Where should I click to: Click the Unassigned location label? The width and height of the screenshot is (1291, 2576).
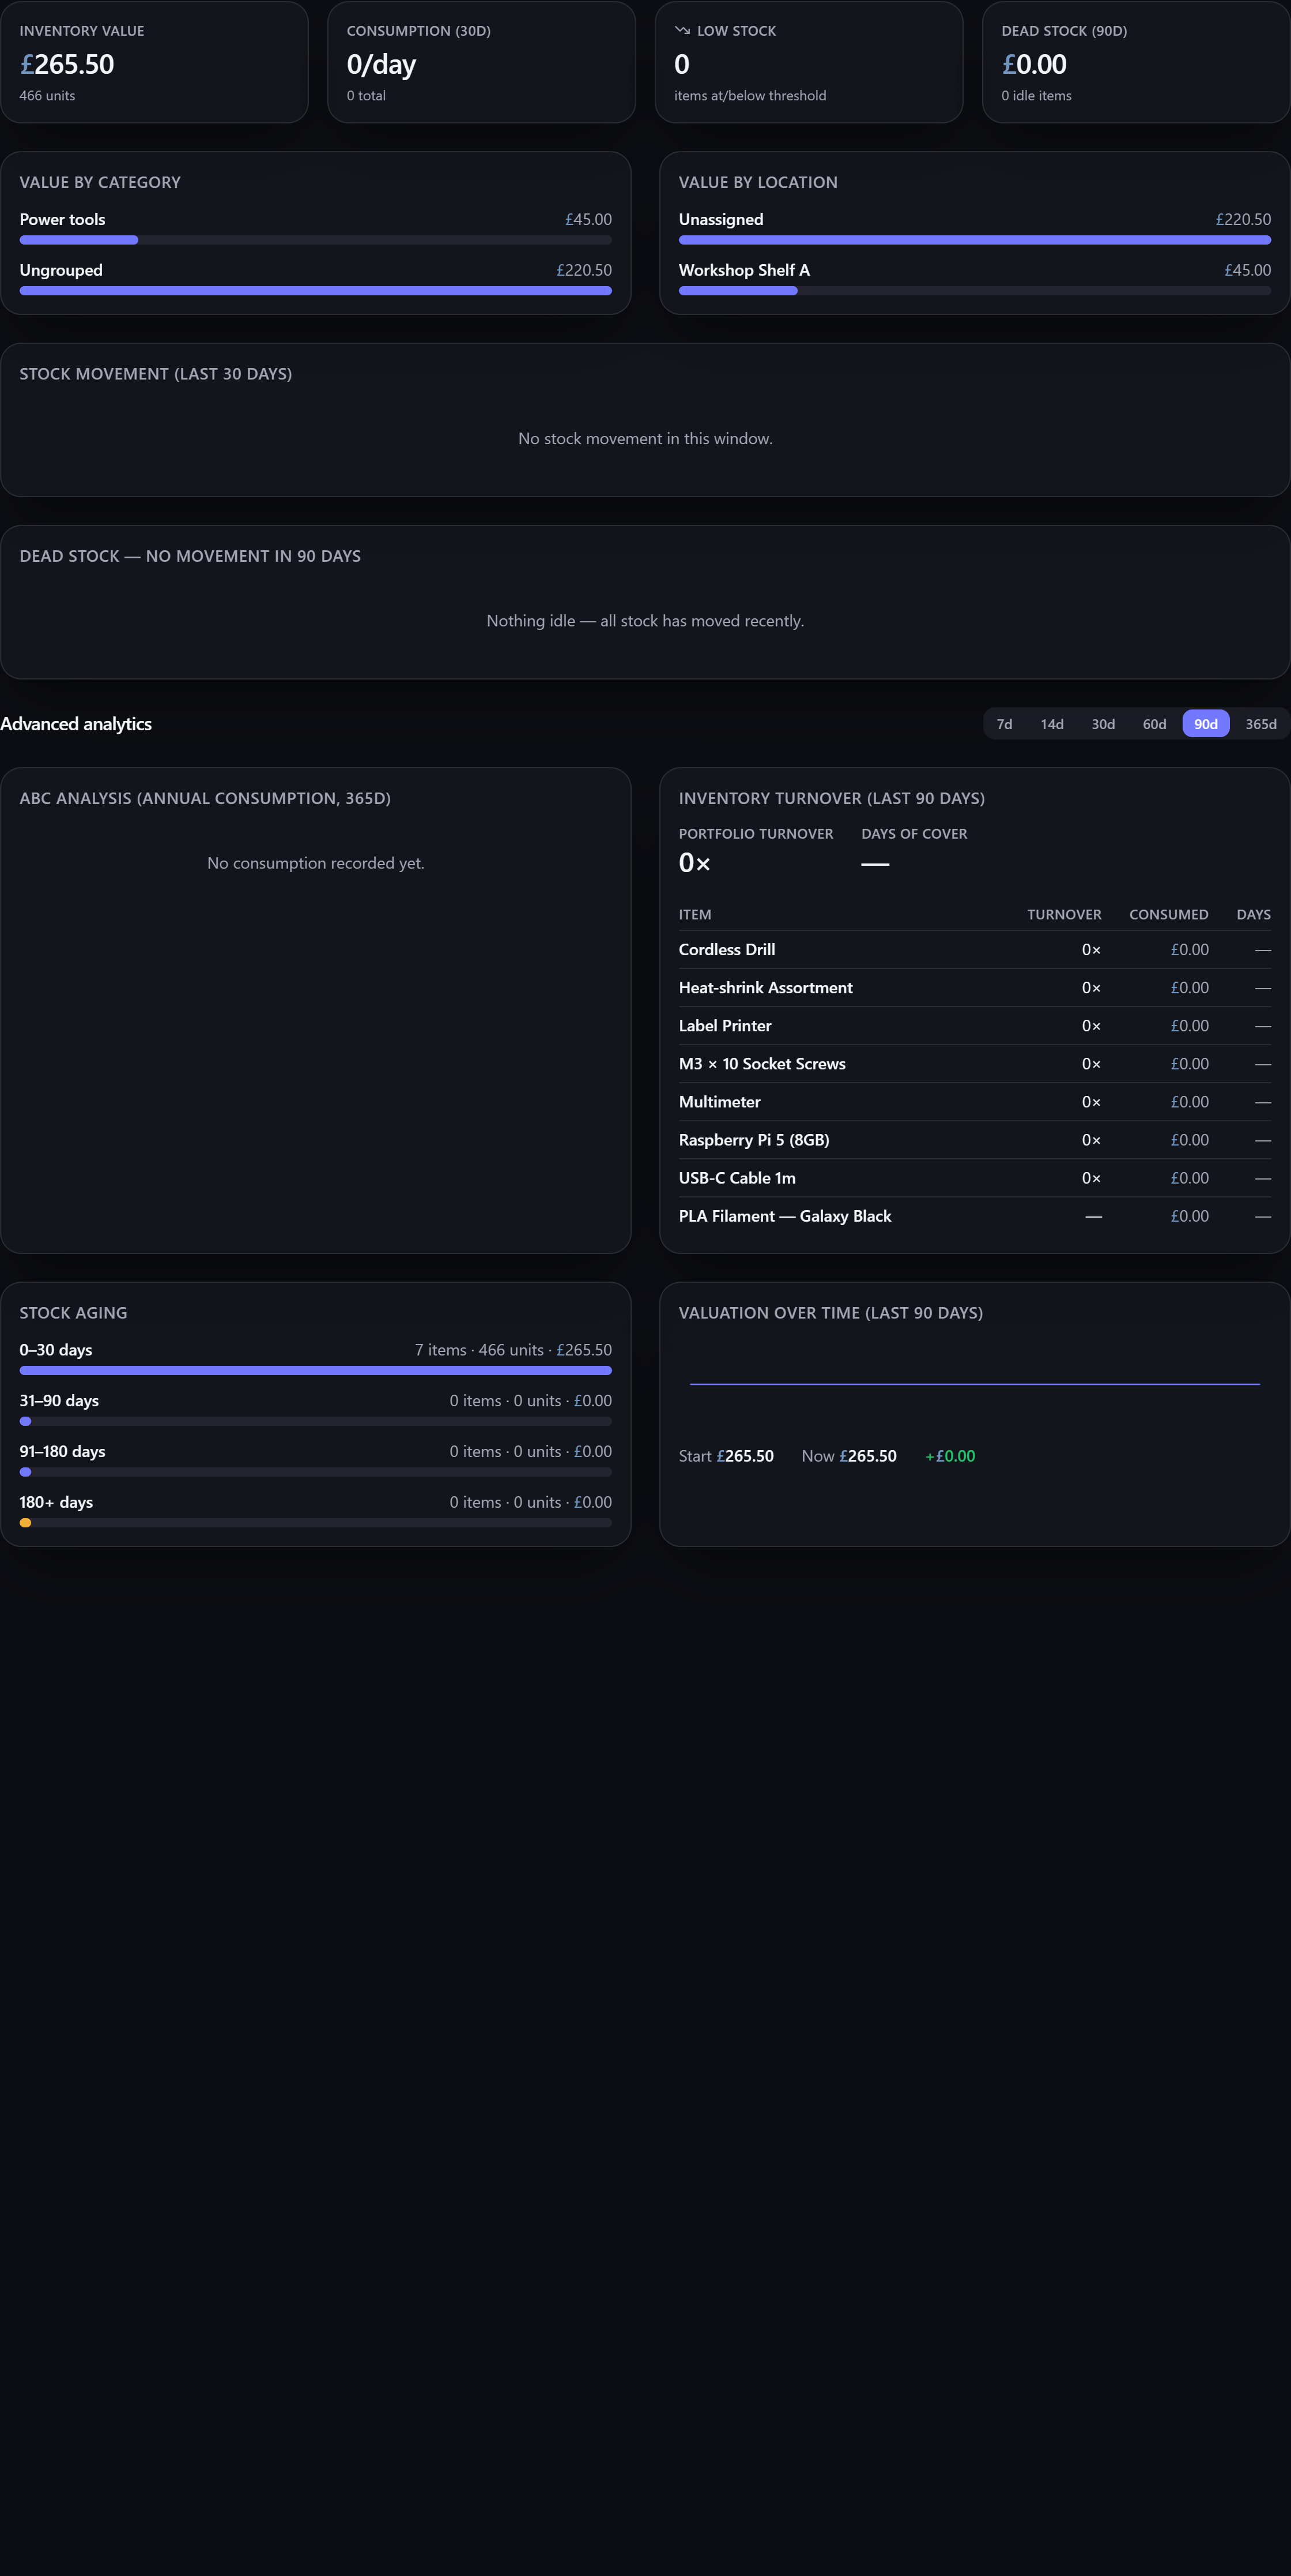[720, 219]
